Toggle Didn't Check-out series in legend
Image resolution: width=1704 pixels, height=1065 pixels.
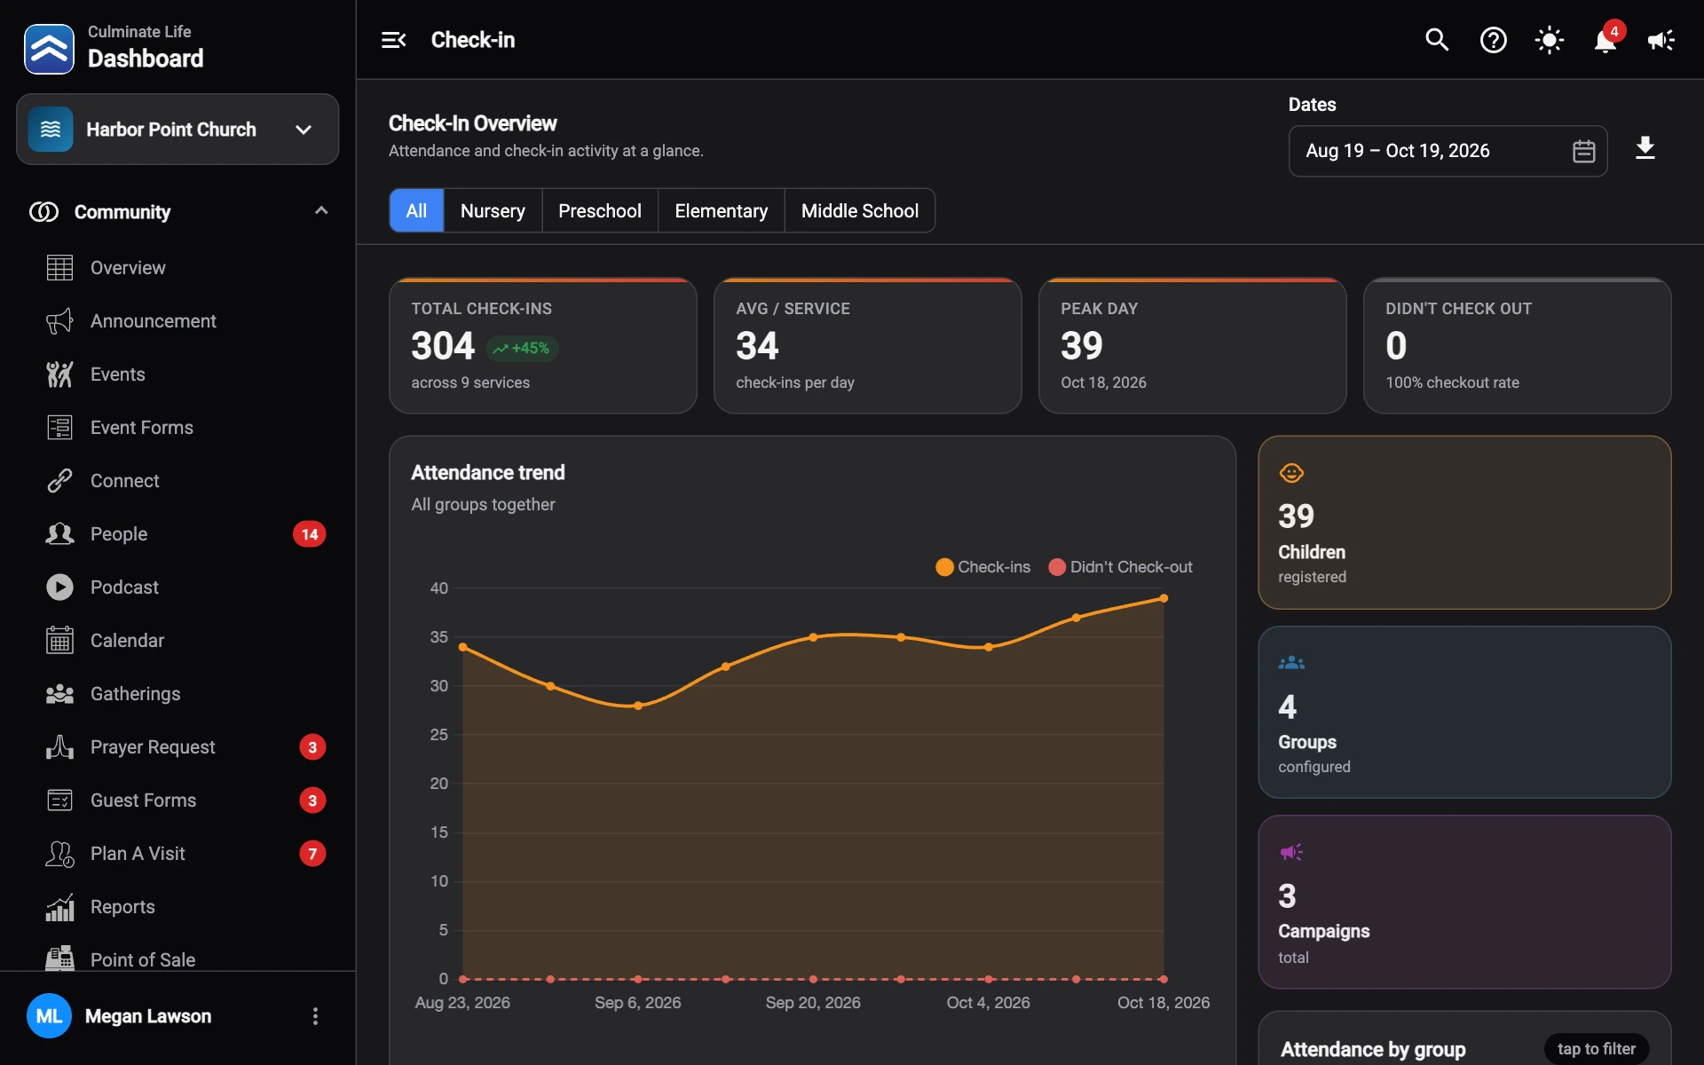1120,567
